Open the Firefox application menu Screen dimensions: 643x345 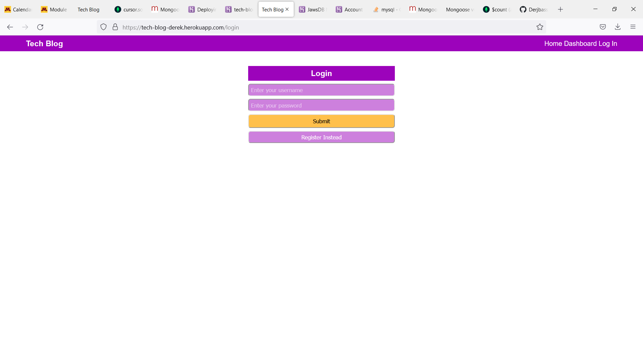[x=633, y=27]
